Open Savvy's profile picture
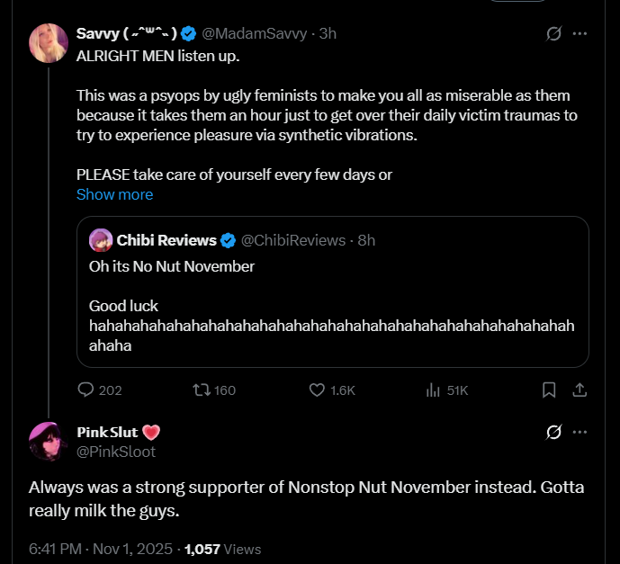 click(49, 43)
